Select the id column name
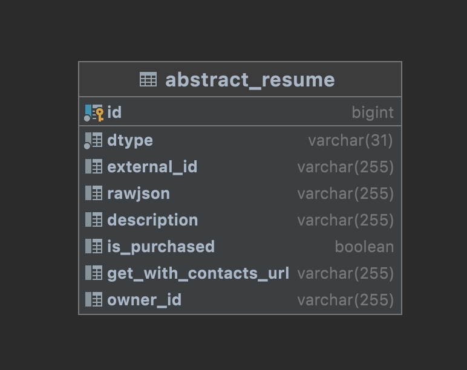Image resolution: width=467 pixels, height=370 pixels. tap(114, 112)
